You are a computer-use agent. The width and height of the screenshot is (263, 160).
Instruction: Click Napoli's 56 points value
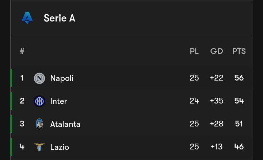pos(239,78)
